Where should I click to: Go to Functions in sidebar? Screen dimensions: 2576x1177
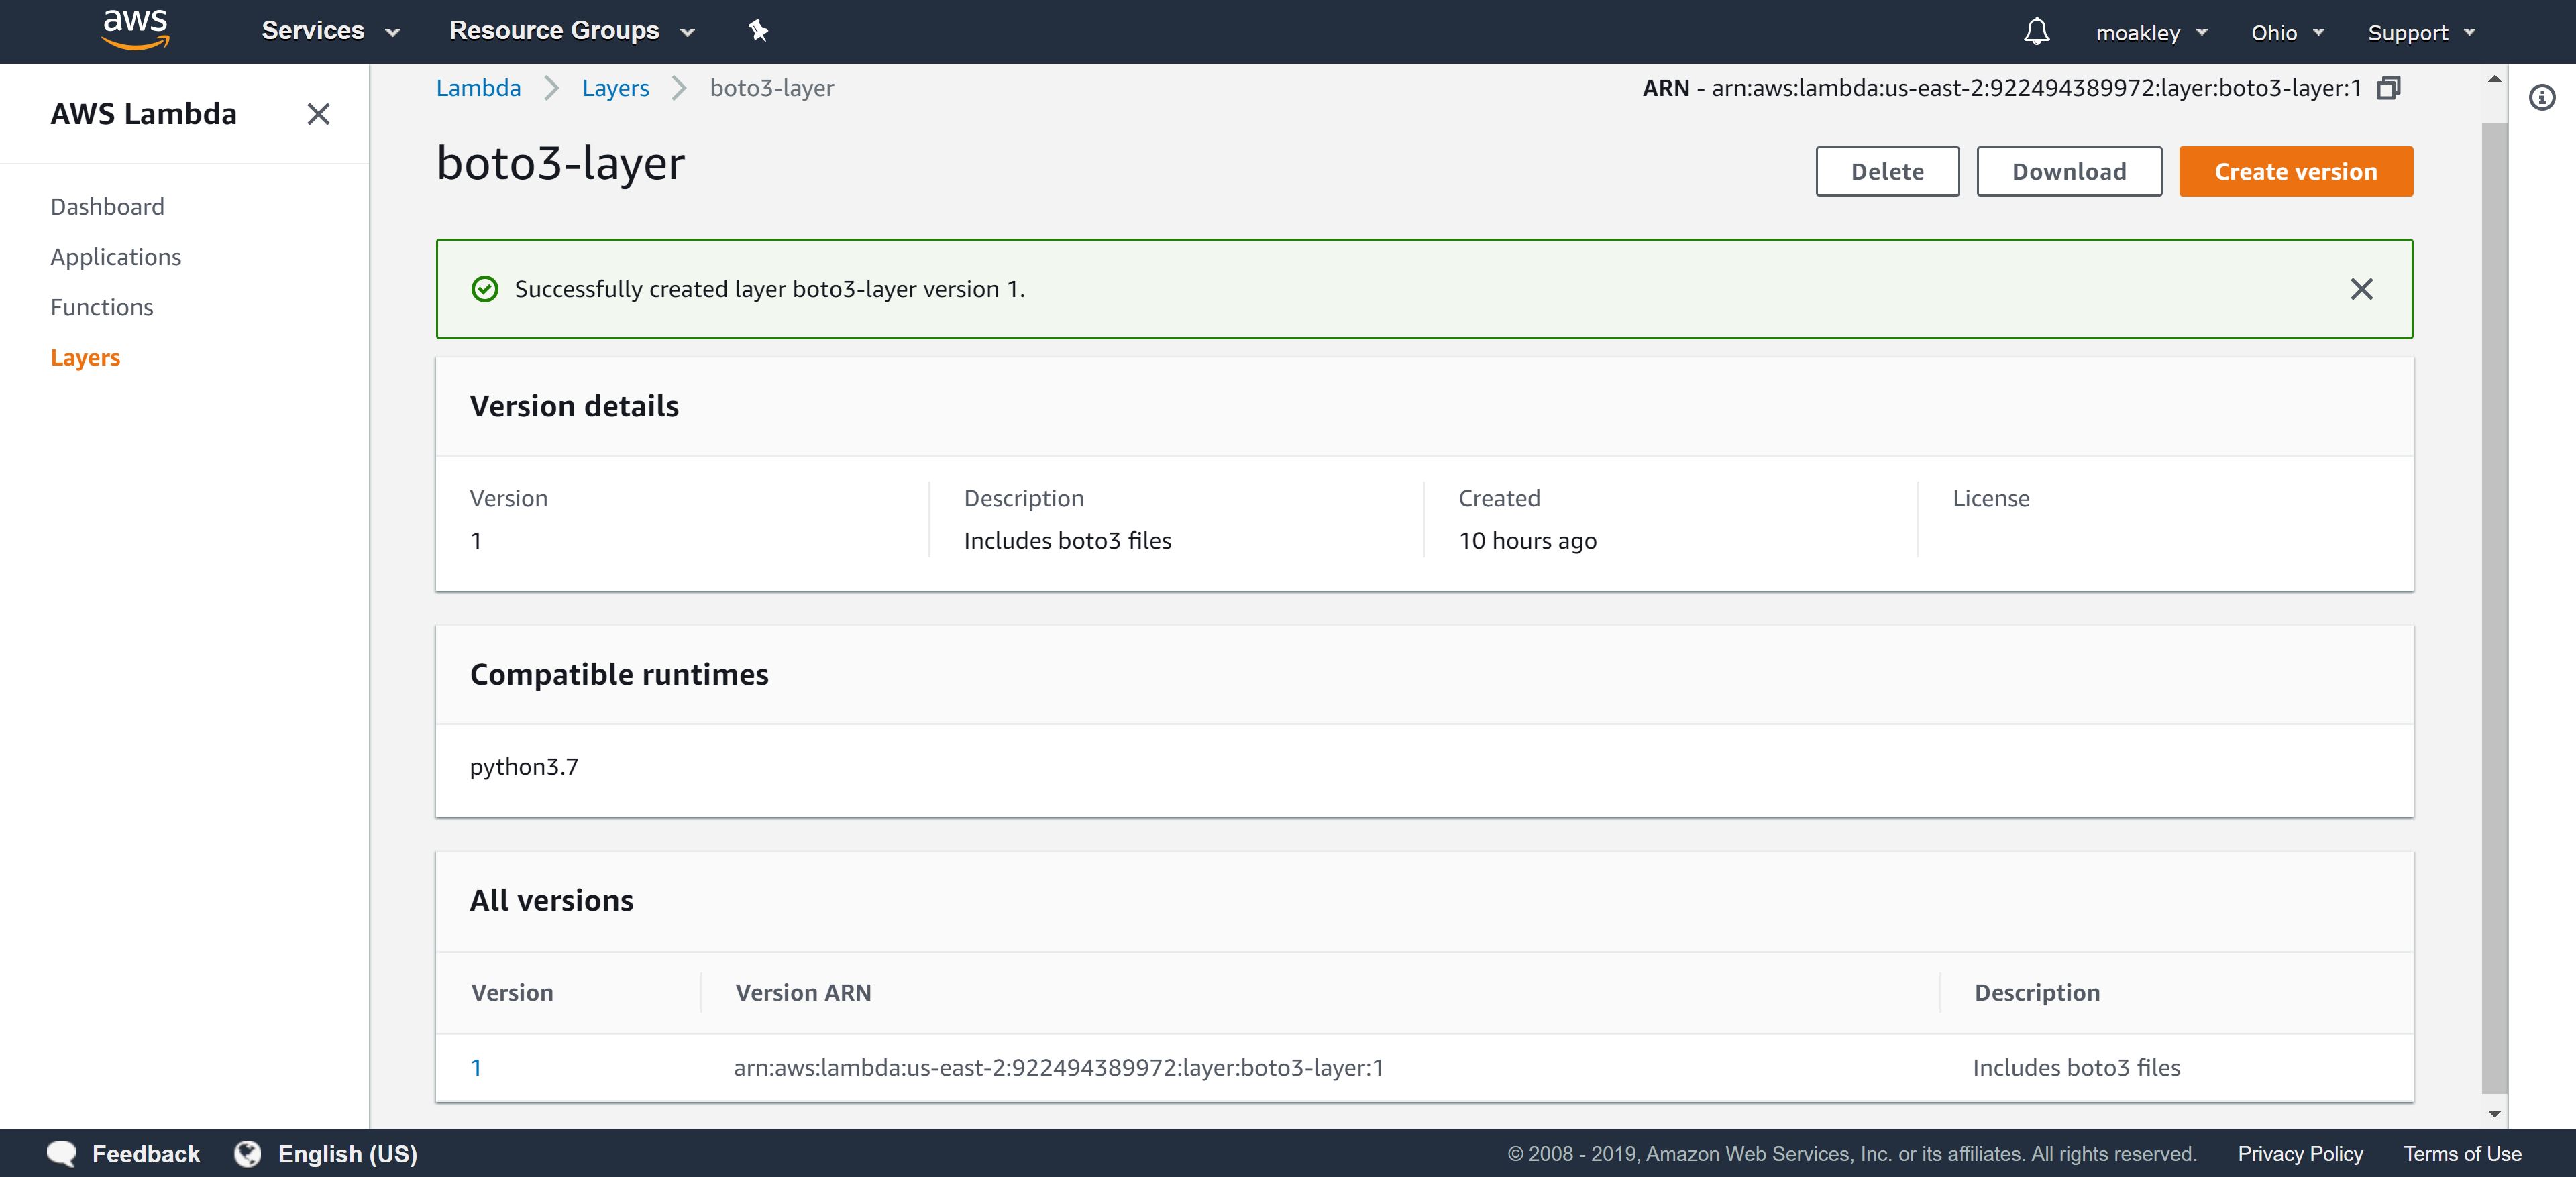coord(102,307)
